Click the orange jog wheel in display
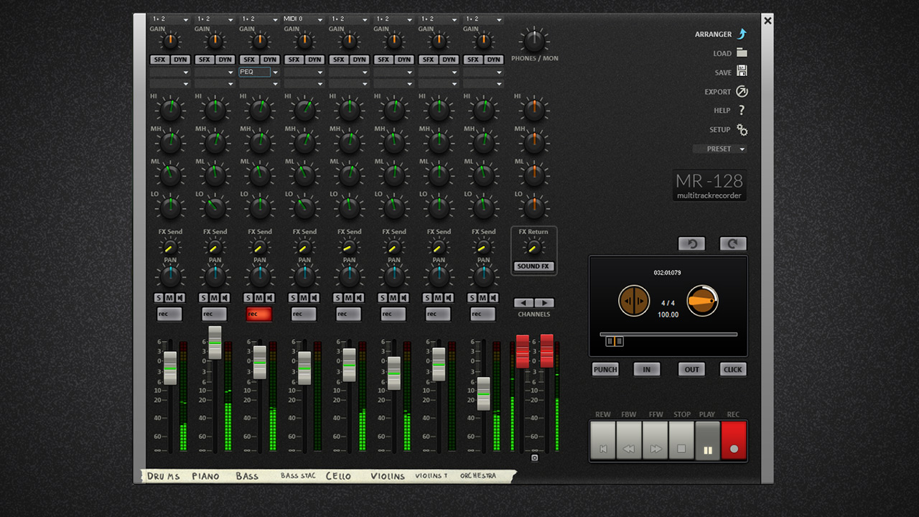Viewport: 919px width, 517px height. 634,301
